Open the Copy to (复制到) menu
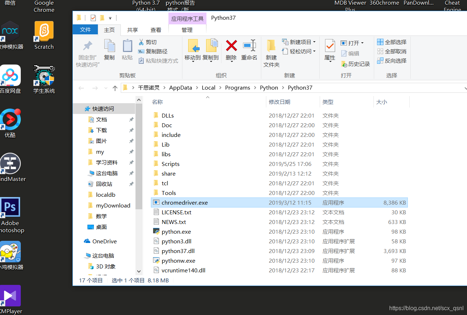The height and width of the screenshot is (315, 467). (211, 50)
